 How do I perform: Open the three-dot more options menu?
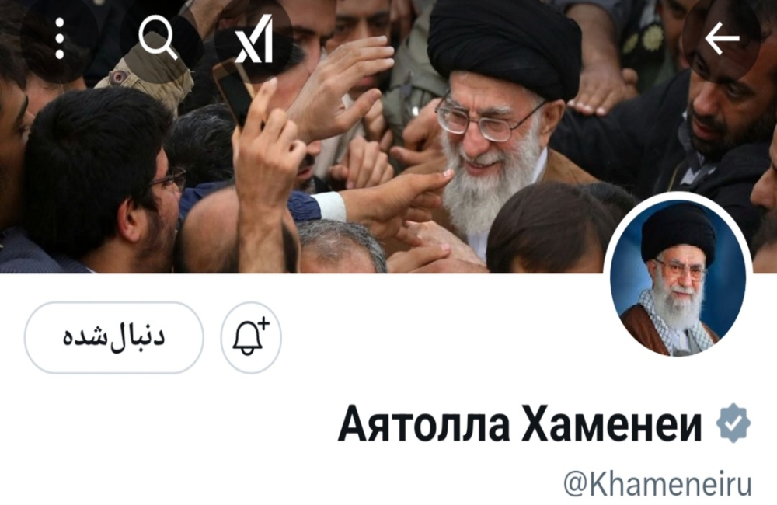pos(60,39)
